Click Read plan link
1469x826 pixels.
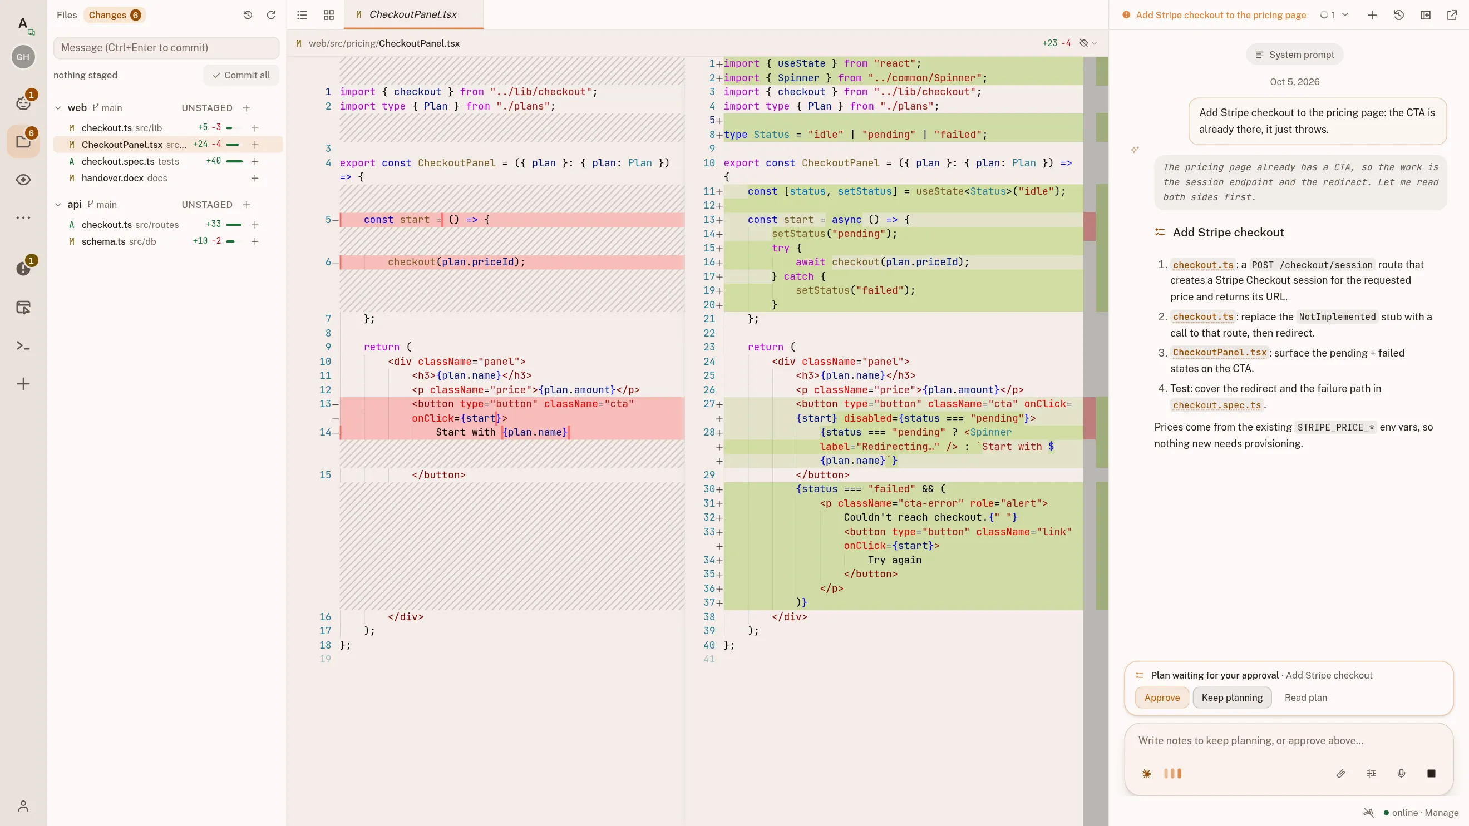tap(1305, 697)
